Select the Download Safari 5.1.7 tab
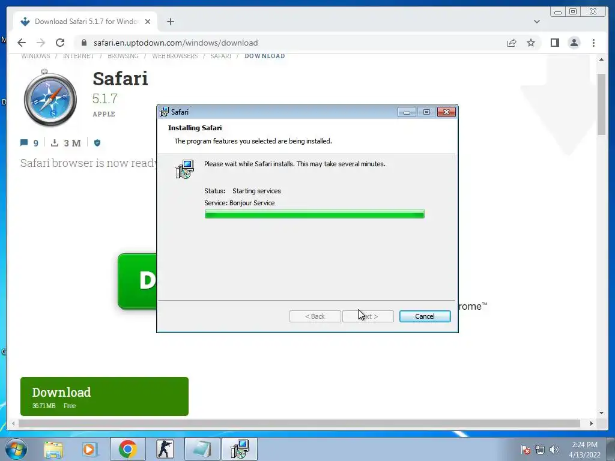 click(85, 22)
